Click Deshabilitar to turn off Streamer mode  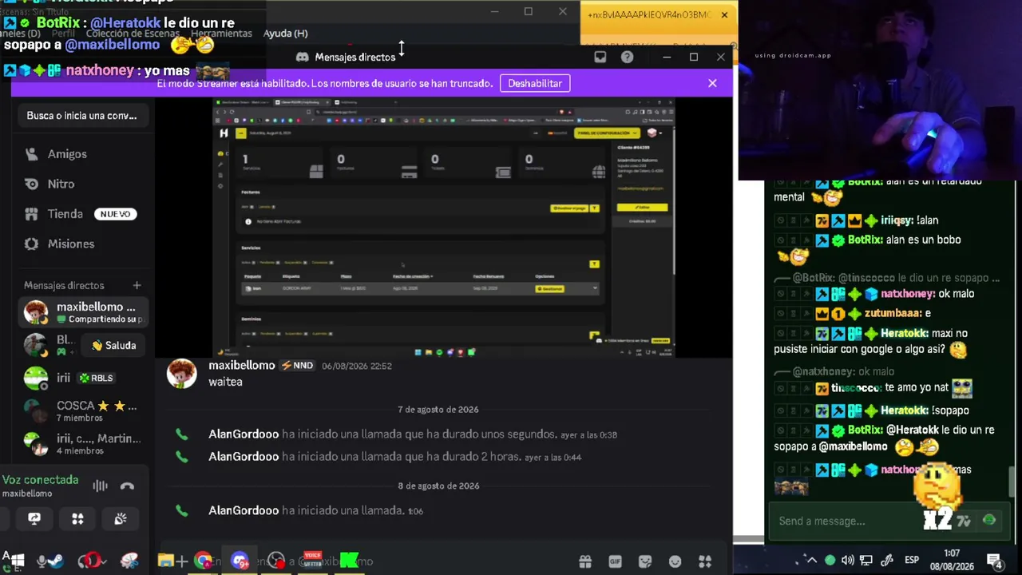[x=535, y=83]
